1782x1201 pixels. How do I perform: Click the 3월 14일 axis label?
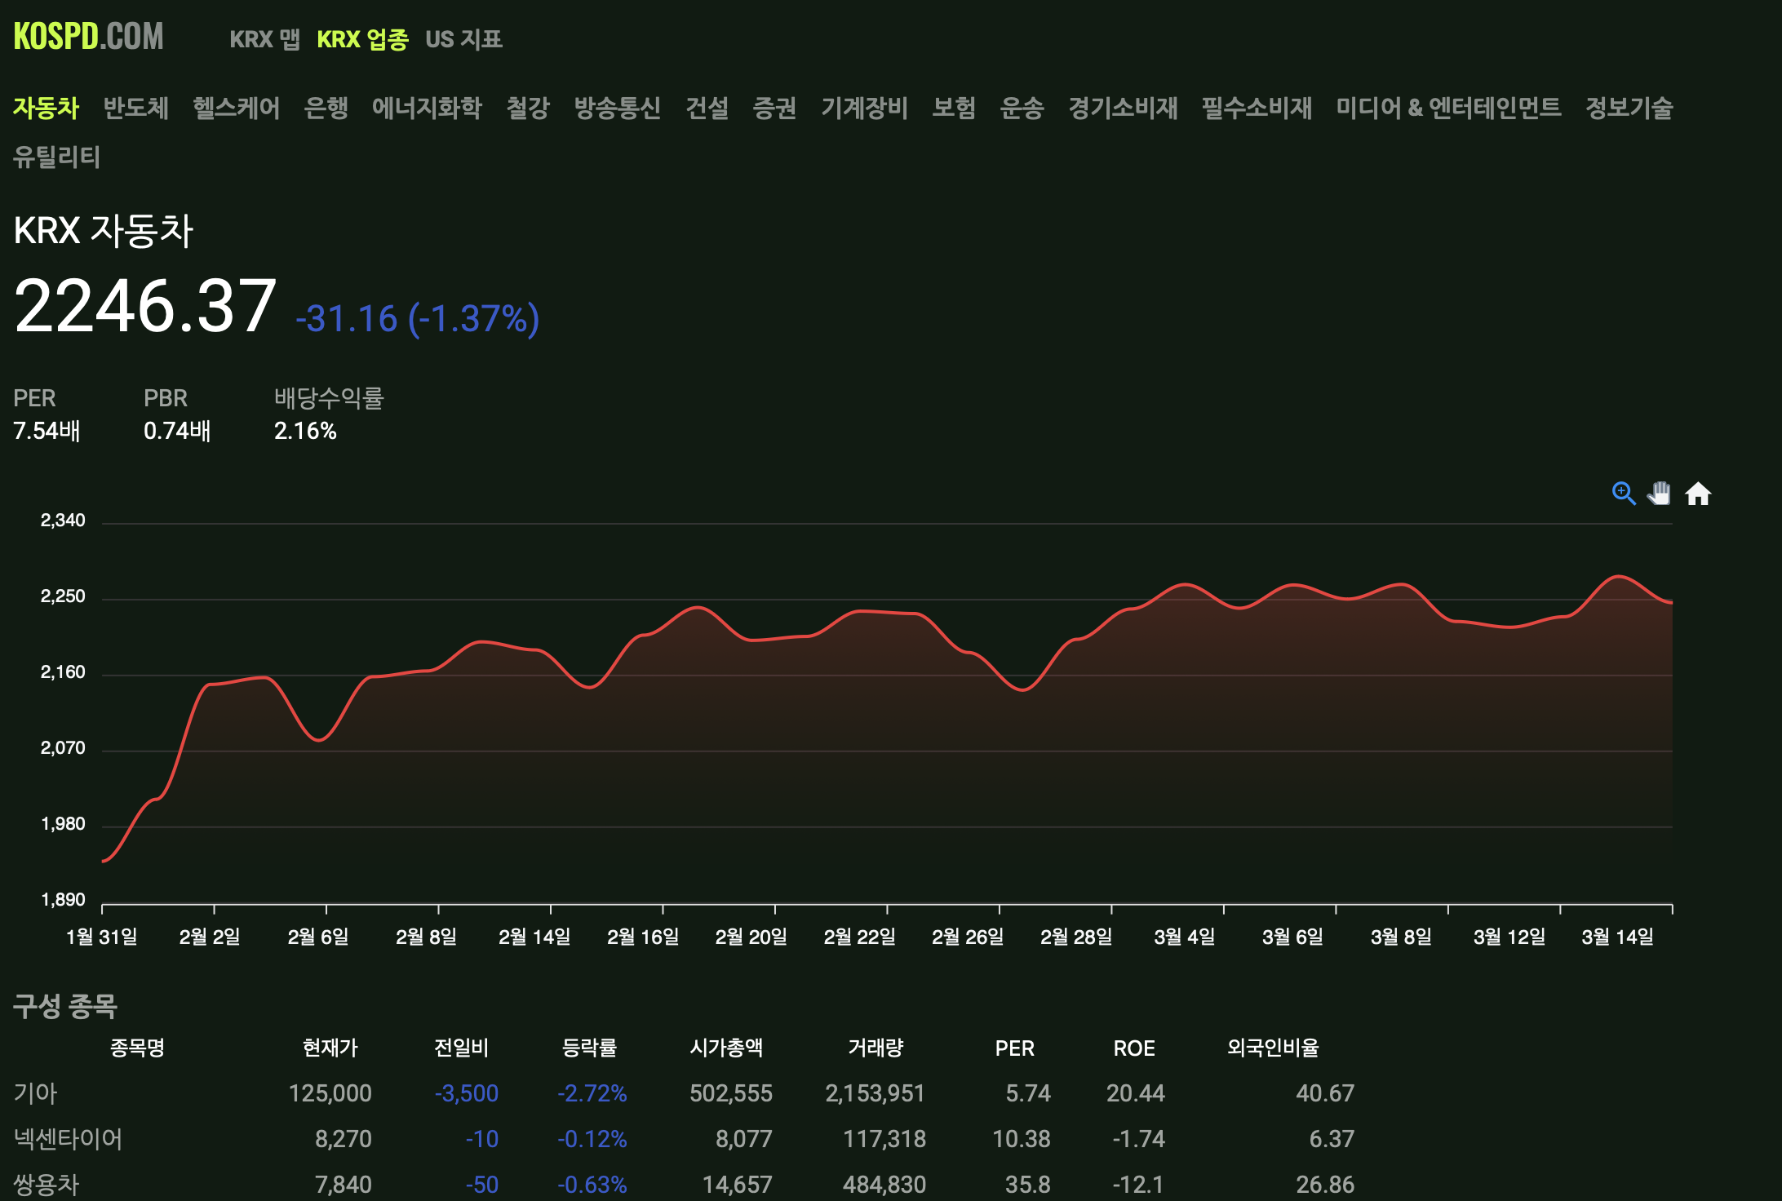pyautogui.click(x=1617, y=937)
